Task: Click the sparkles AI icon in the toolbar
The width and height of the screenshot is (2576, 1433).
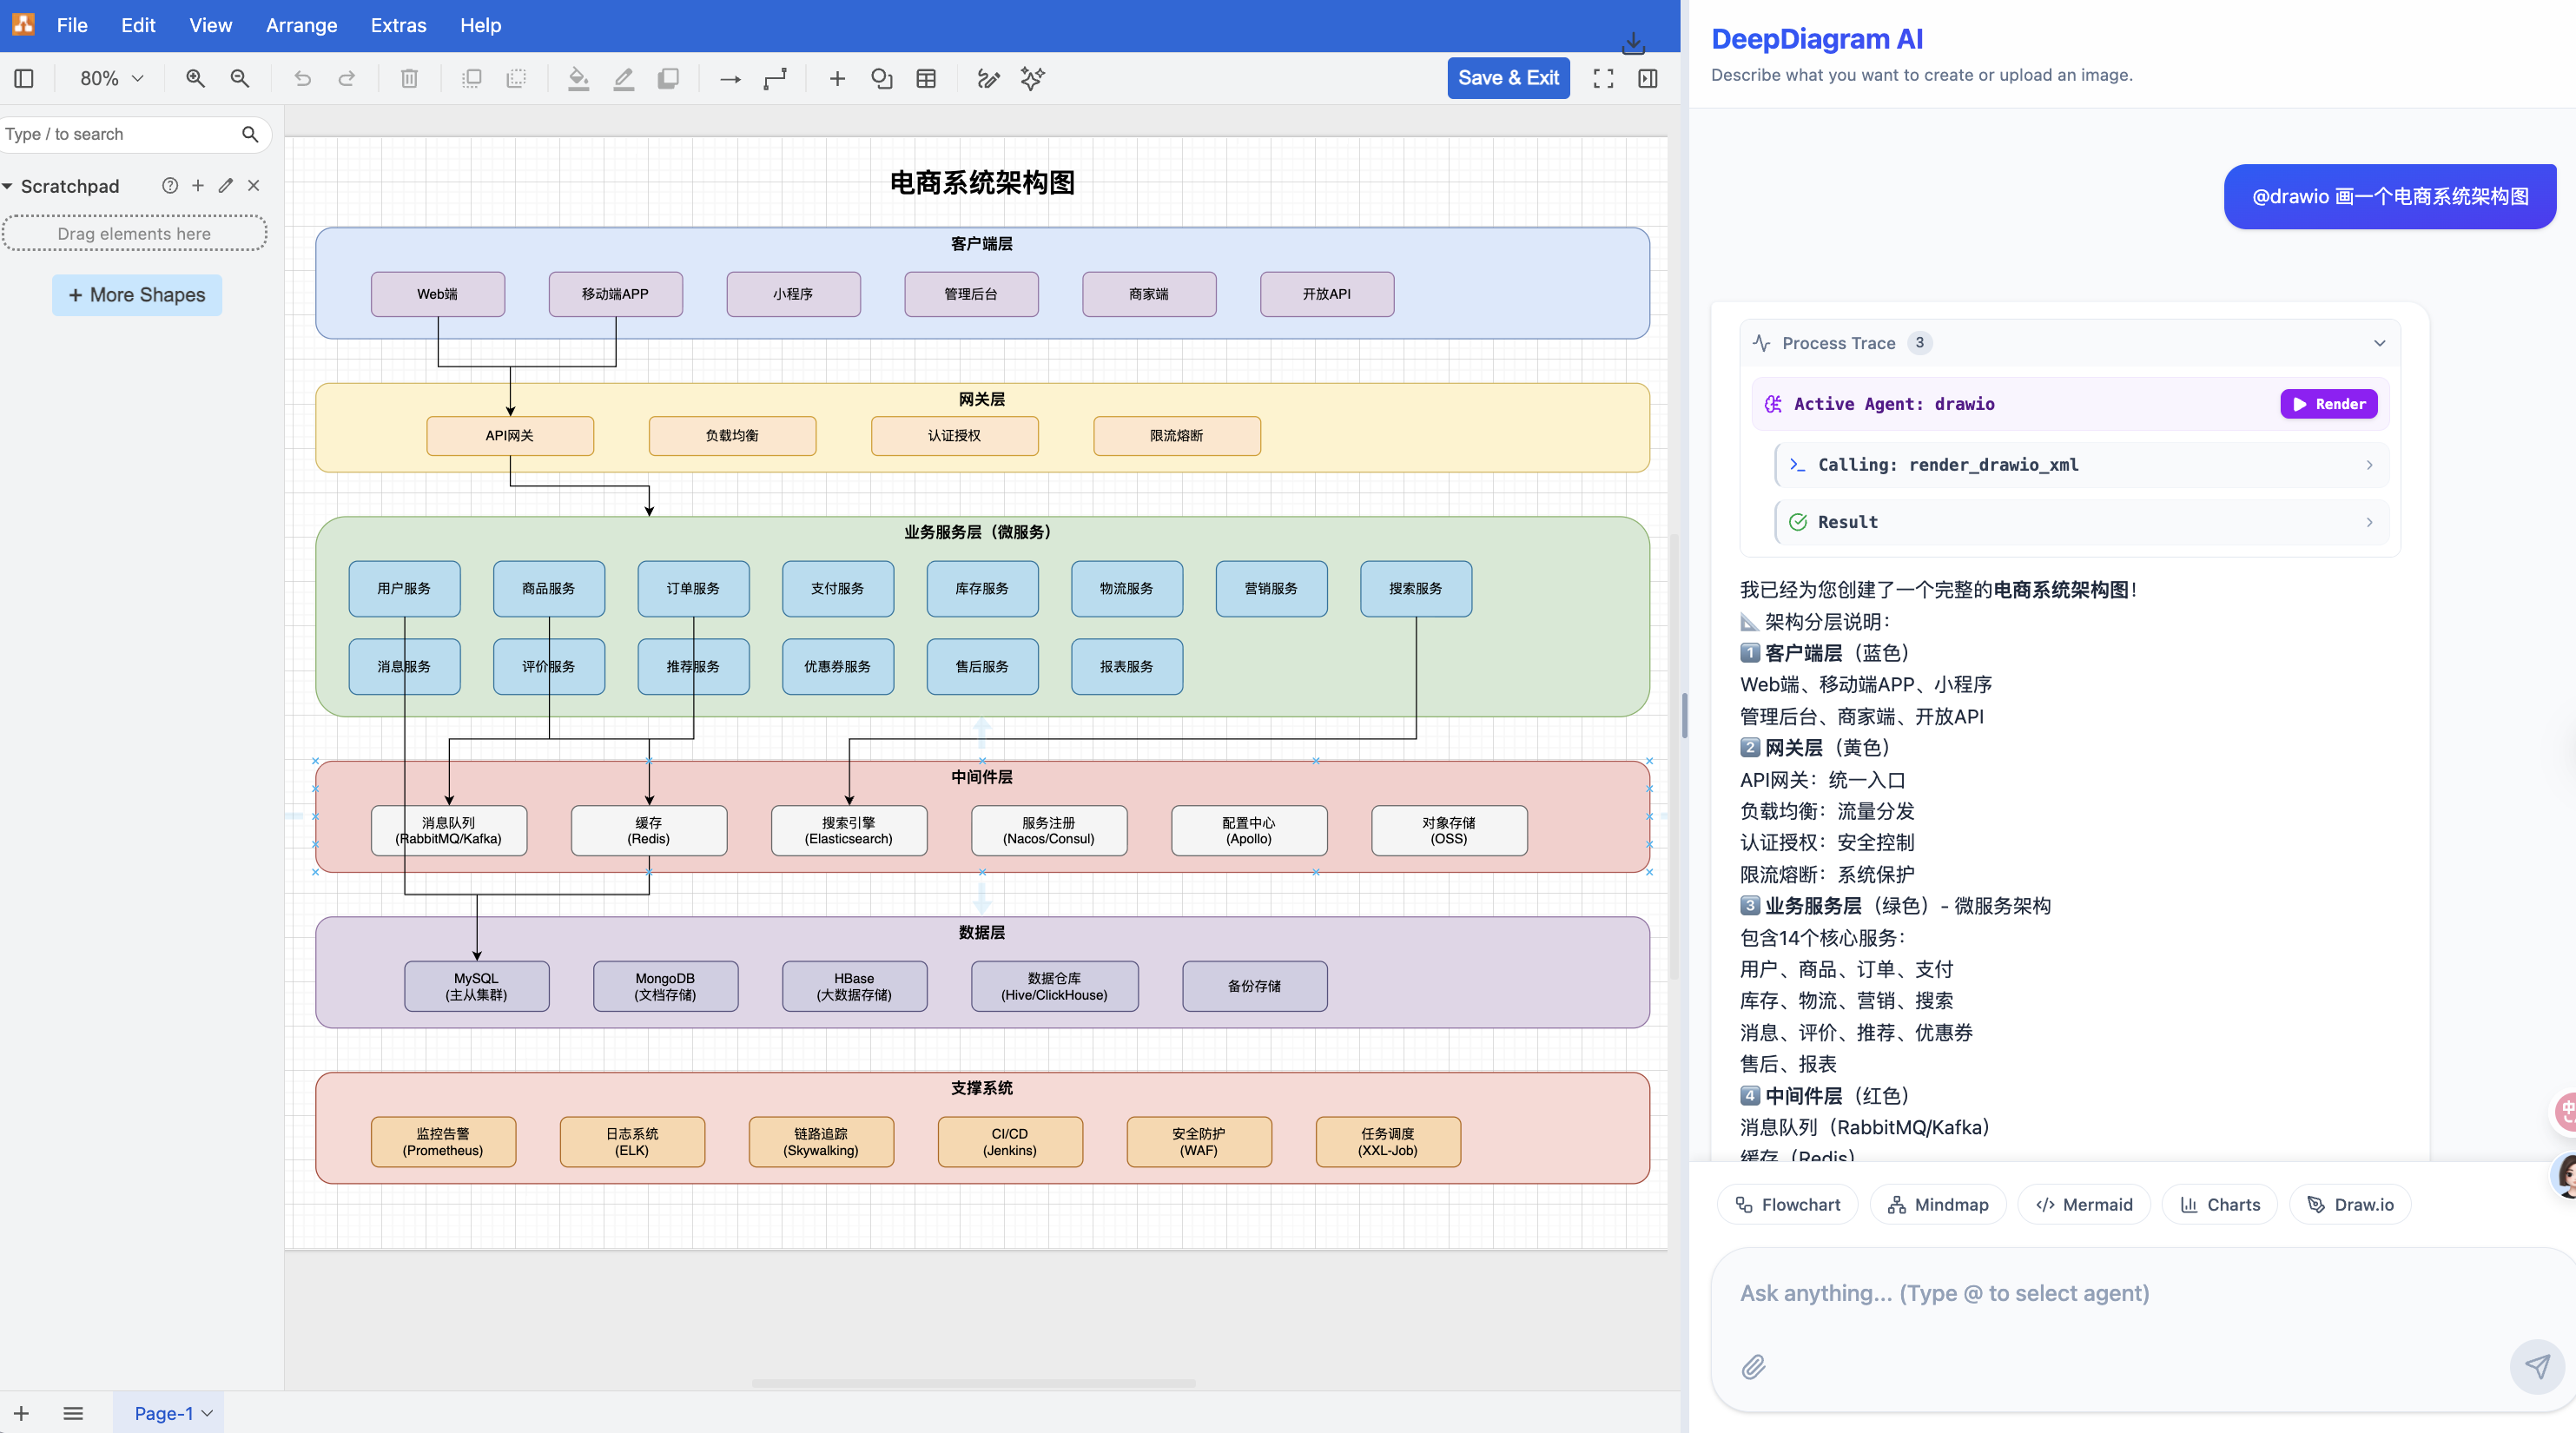Action: coord(1031,78)
